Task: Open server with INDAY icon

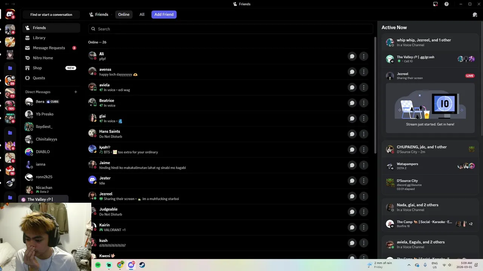Action: point(10,118)
